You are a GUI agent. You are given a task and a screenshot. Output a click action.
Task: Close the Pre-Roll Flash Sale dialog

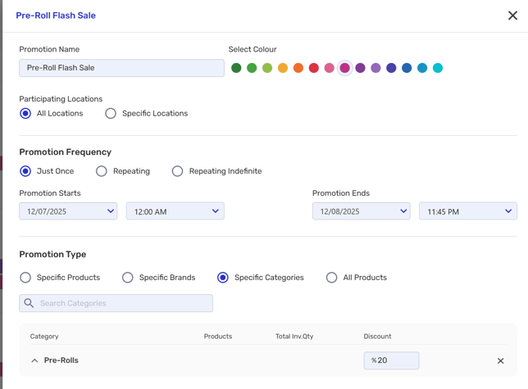pyautogui.click(x=512, y=16)
